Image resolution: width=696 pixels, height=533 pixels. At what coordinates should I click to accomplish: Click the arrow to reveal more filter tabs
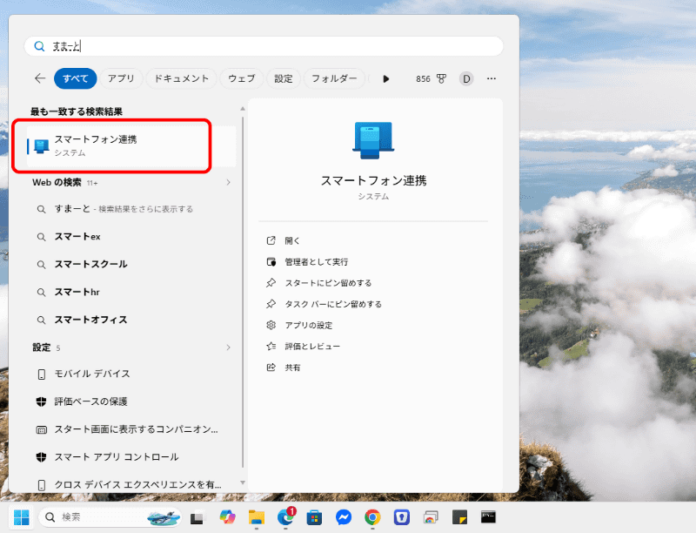385,78
